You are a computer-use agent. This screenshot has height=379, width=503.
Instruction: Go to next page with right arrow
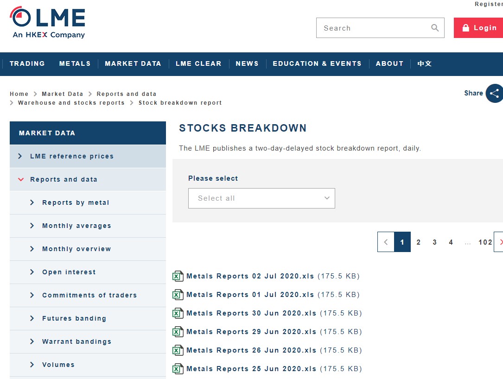tap(500, 242)
